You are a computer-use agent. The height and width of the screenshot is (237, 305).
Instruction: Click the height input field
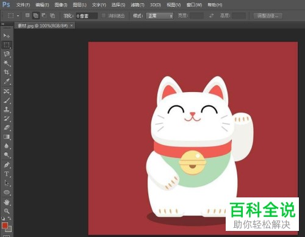(239, 16)
